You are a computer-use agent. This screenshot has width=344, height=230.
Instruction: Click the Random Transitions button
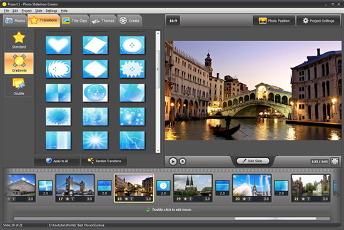pyautogui.click(x=104, y=161)
